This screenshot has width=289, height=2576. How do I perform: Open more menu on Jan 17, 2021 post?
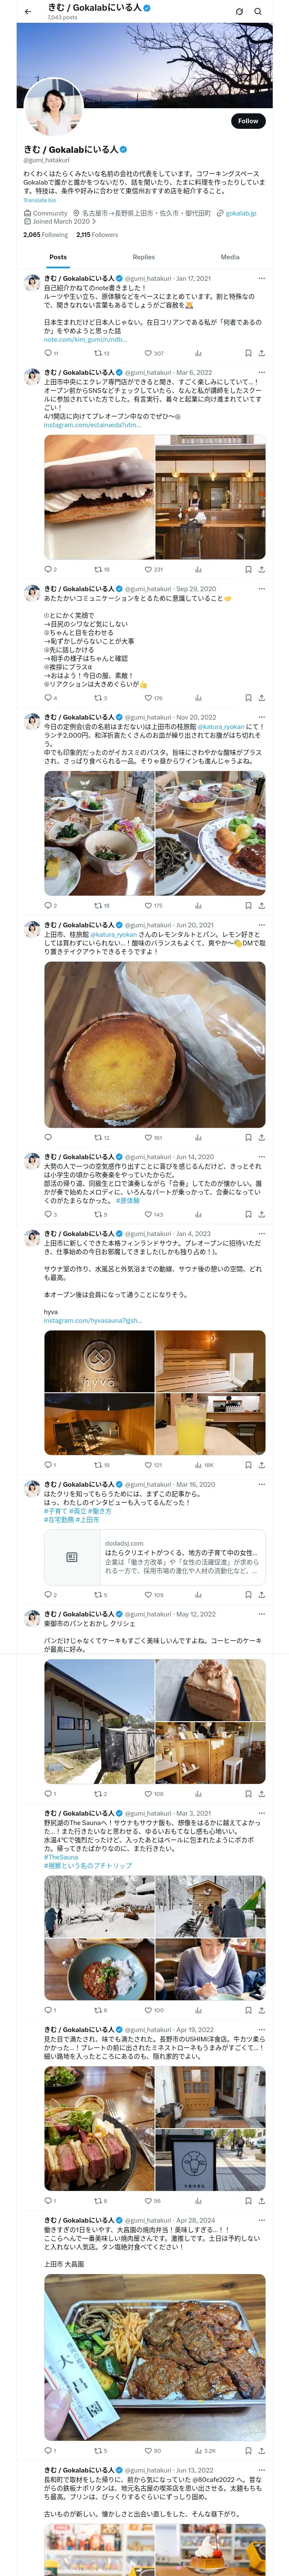click(262, 279)
